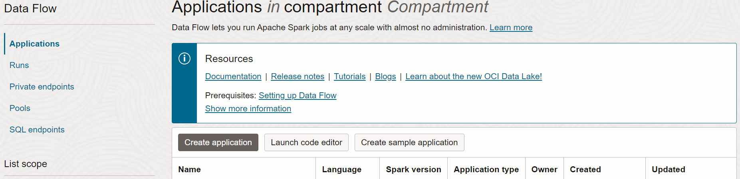Open Private endpoints page
740x179 pixels.
tap(42, 87)
